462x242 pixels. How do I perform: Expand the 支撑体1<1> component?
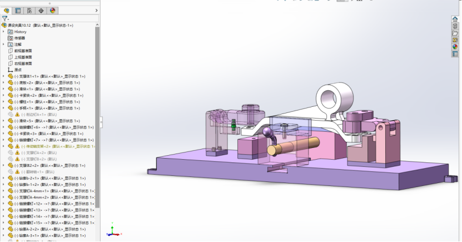click(x=3, y=76)
